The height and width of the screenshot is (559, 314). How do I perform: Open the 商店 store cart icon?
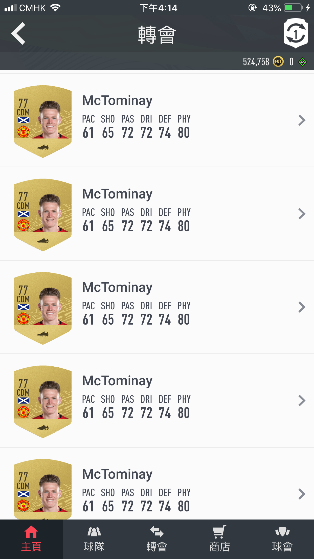click(x=219, y=531)
